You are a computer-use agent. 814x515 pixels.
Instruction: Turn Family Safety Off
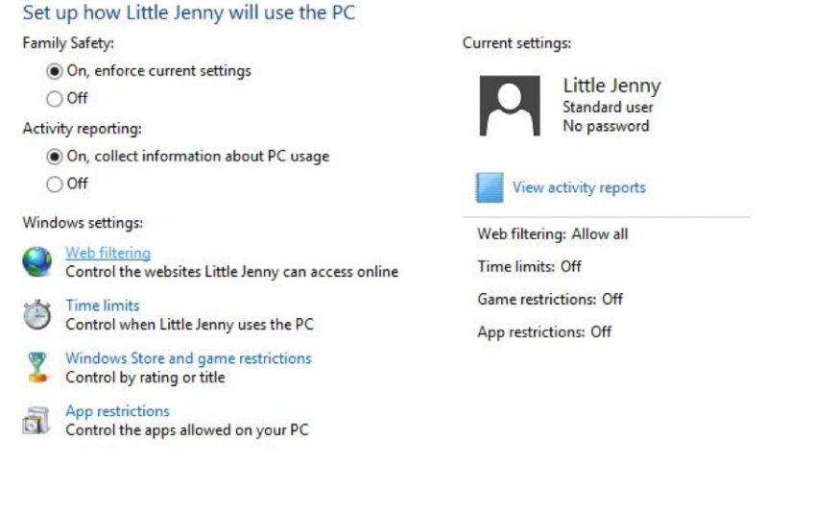pos(55,98)
